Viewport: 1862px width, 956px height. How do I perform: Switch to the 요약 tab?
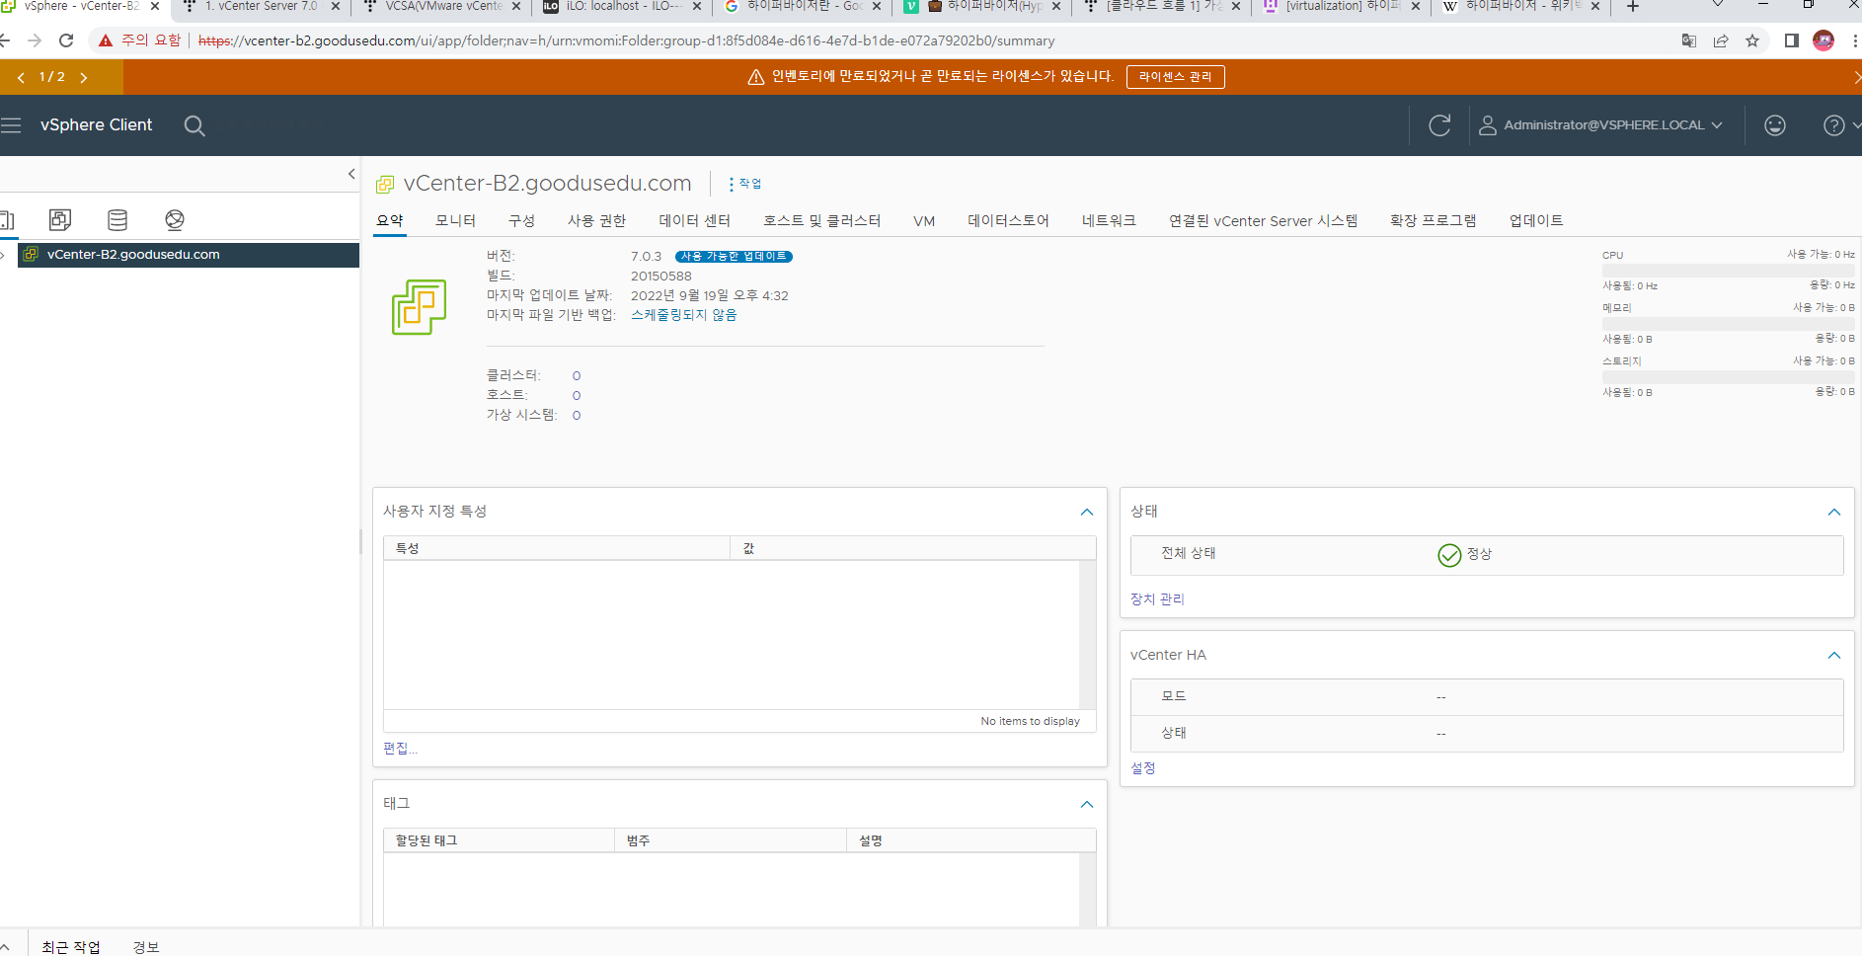click(390, 220)
